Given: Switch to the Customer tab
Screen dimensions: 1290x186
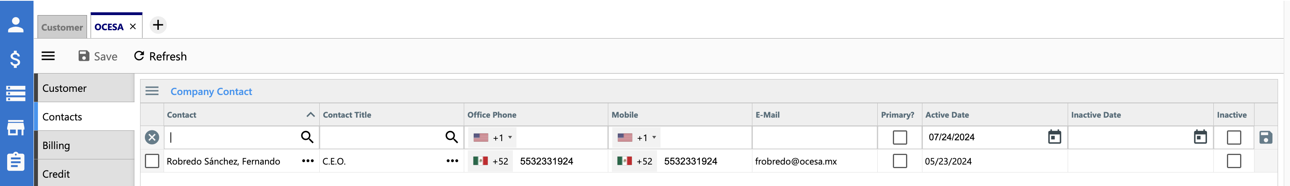Looking at the screenshot, I should click(62, 27).
